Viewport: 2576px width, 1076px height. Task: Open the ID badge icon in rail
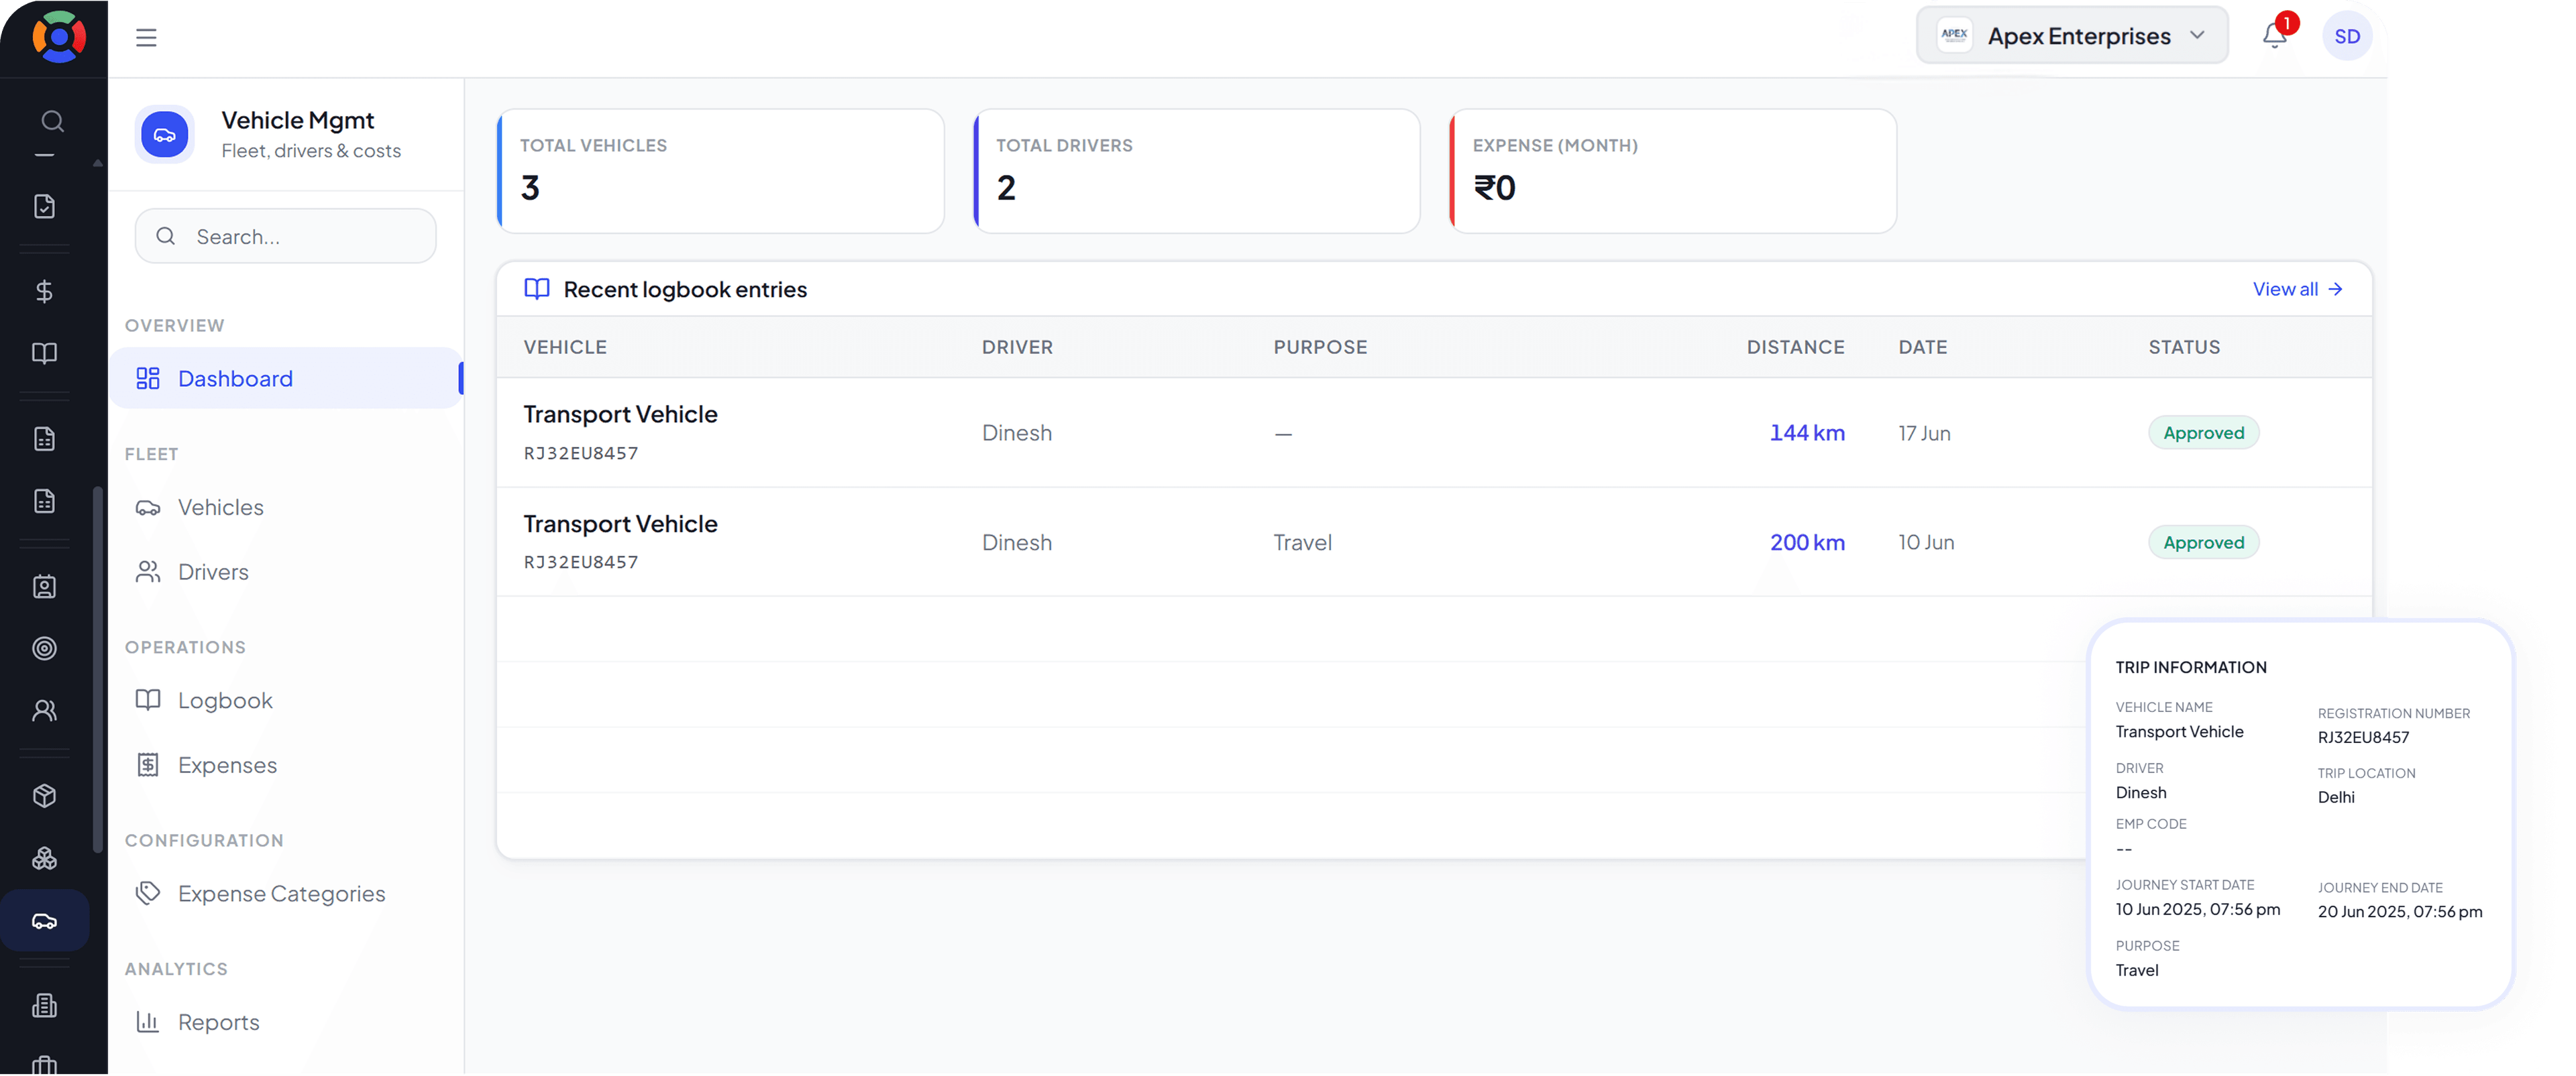click(44, 587)
